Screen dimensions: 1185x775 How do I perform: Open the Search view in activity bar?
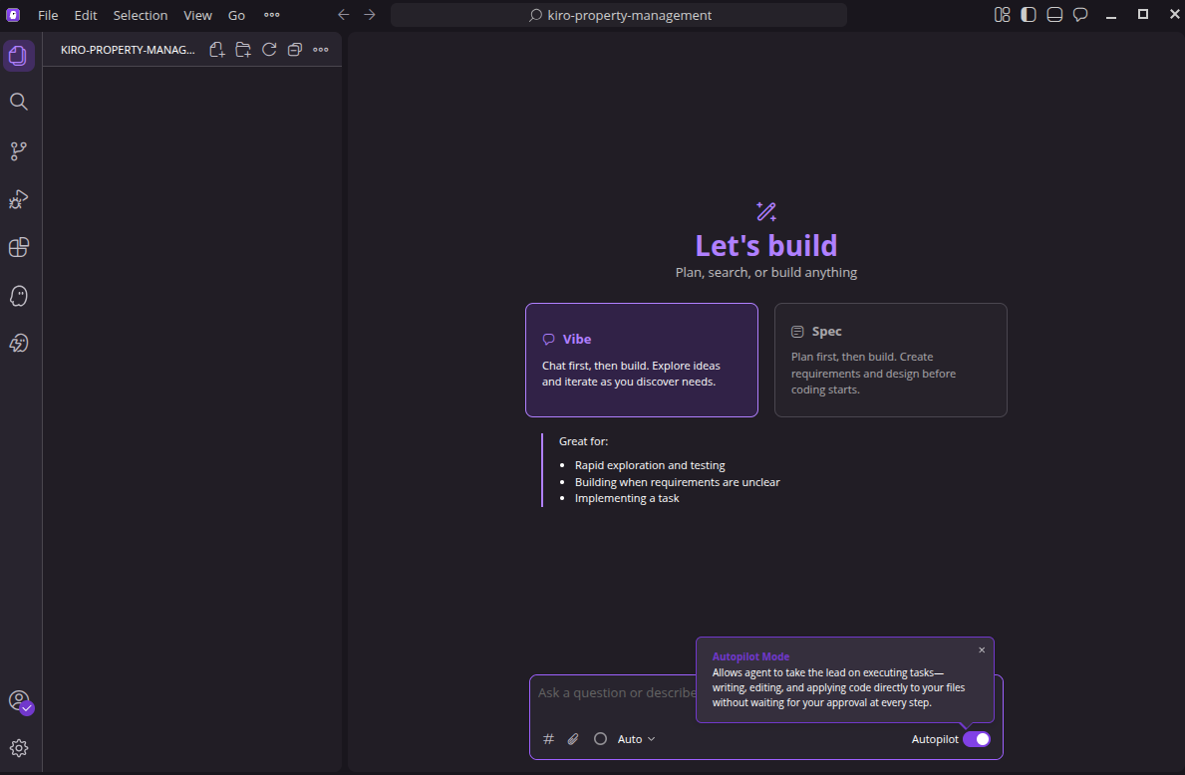[x=18, y=102]
